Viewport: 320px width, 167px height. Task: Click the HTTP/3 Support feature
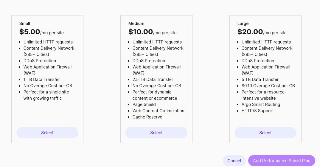pos(258,111)
